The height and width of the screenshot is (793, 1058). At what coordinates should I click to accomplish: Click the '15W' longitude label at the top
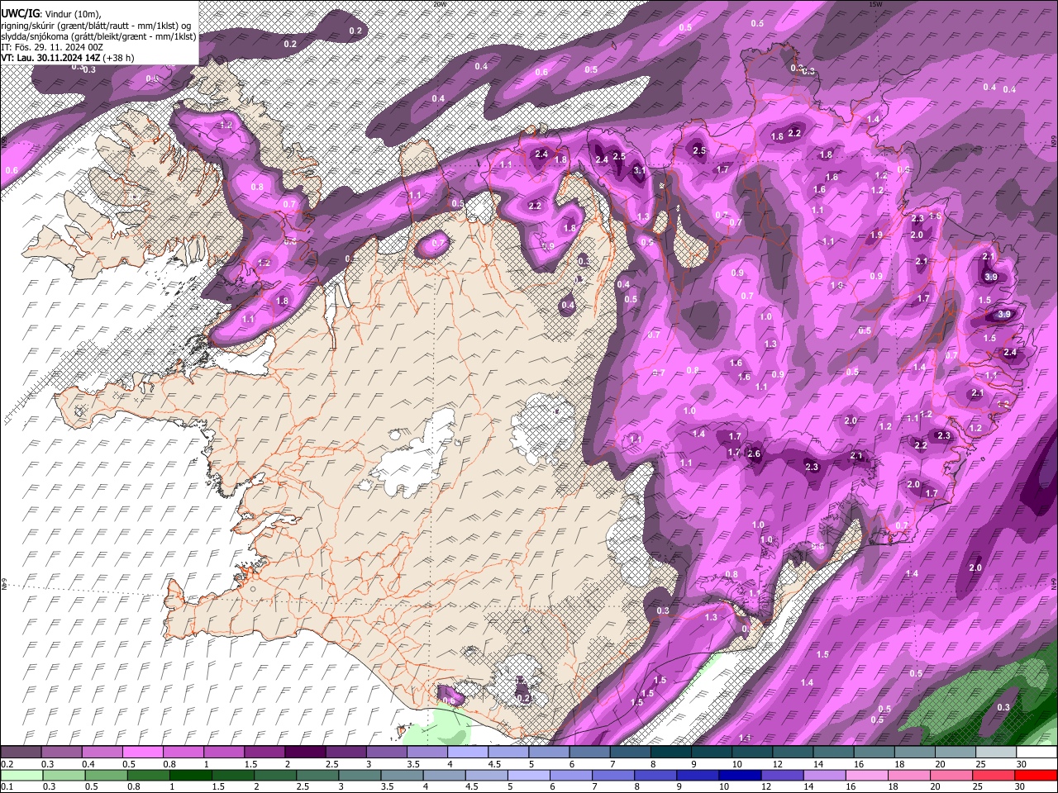click(875, 4)
